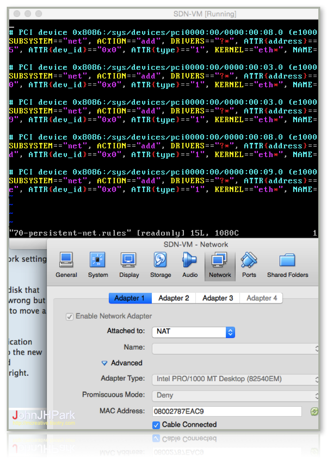Regenerate MAC address with green refresh icon
327x465 pixels.
pyautogui.click(x=314, y=411)
